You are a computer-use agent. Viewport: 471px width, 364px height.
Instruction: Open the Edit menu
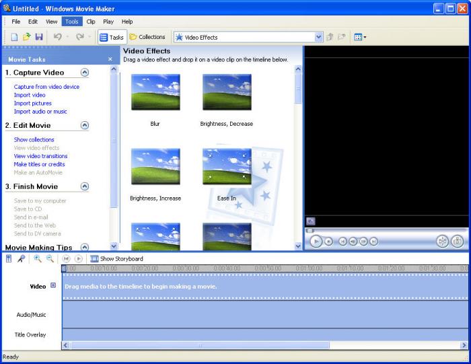(x=33, y=22)
